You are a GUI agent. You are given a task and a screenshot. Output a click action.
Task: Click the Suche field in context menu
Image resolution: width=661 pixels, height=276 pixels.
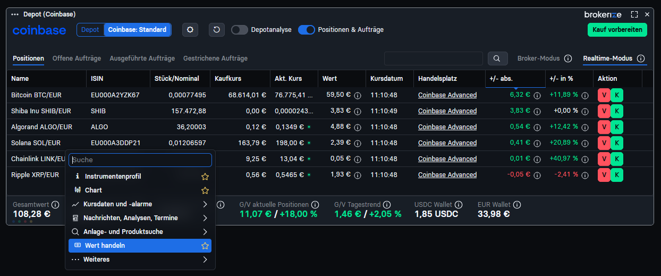point(140,160)
